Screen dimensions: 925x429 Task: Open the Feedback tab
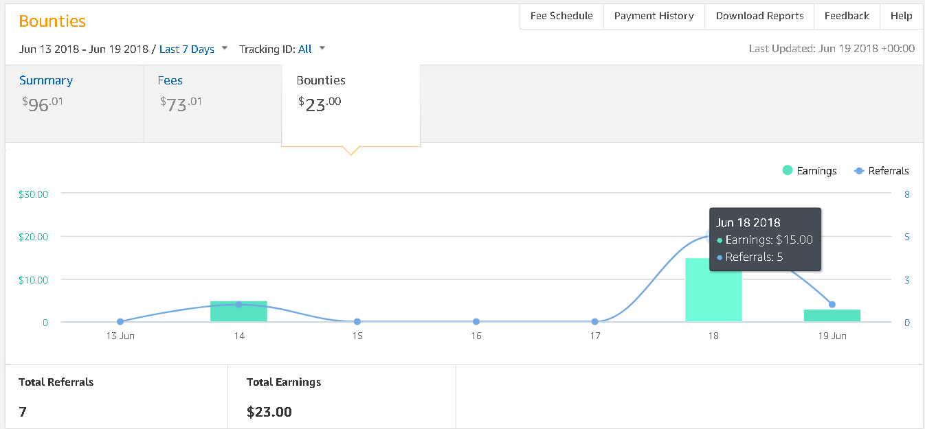point(847,16)
